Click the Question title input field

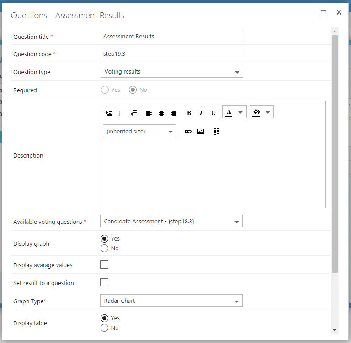(172, 36)
